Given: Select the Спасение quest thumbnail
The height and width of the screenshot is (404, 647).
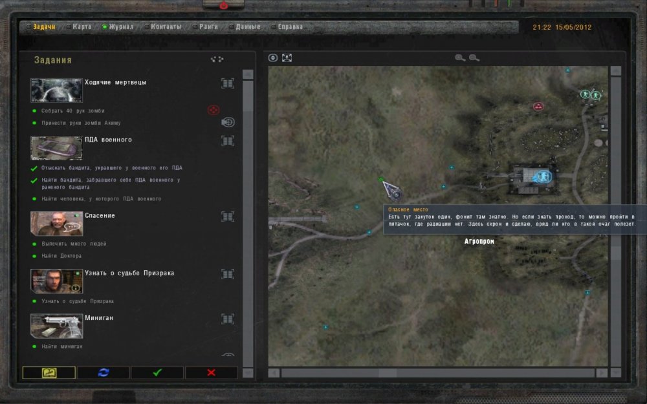Looking at the screenshot, I should (x=56, y=224).
